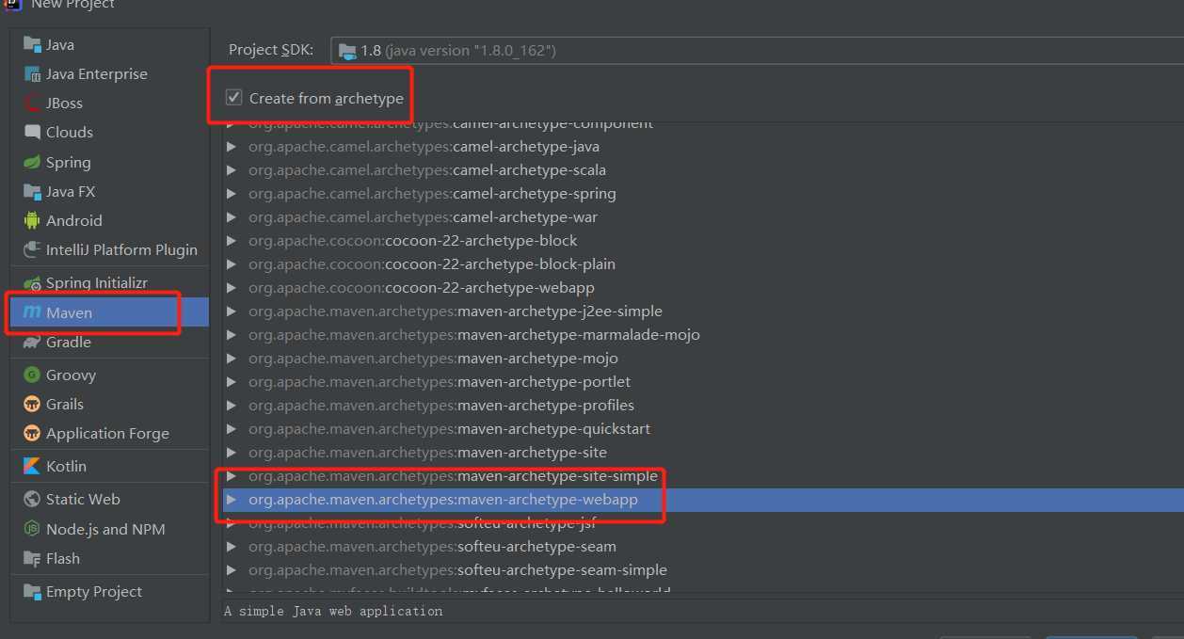Select maven-archetype-mojo archetype
Screen dimensions: 1184x639
point(433,359)
